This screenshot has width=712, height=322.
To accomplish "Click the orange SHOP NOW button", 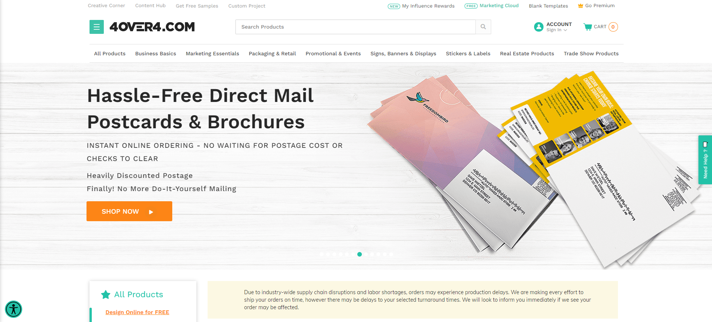I will 129,211.
